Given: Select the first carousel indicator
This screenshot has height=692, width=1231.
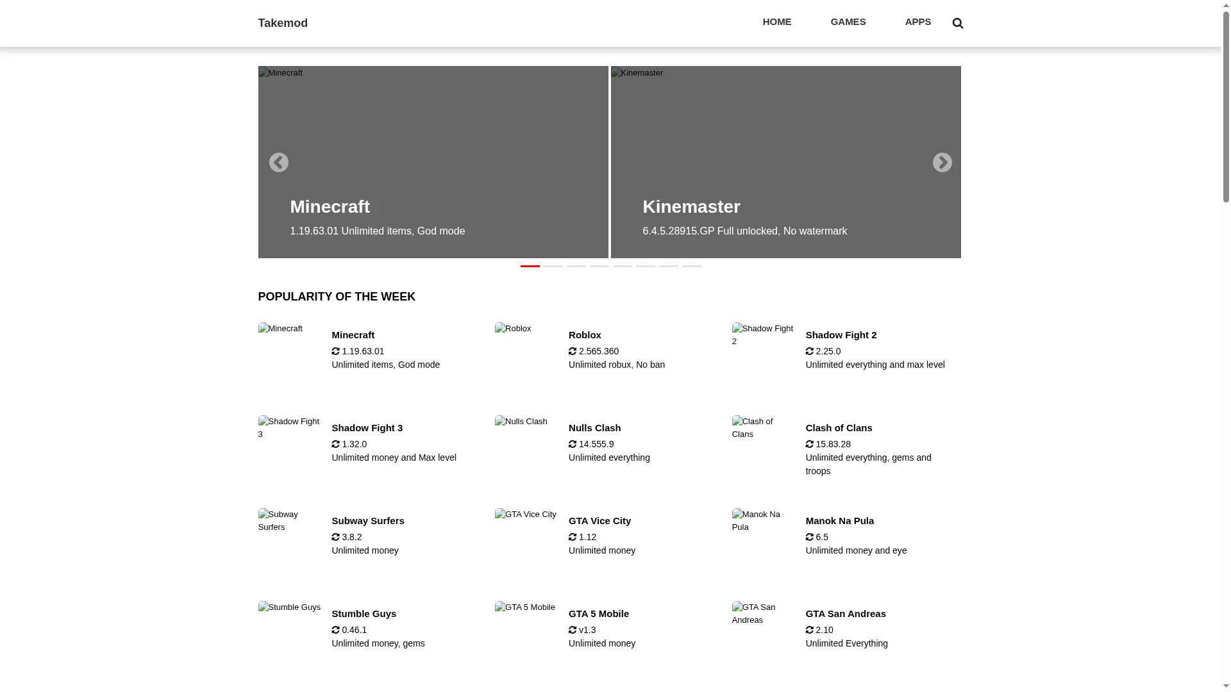Looking at the screenshot, I should coord(530,266).
